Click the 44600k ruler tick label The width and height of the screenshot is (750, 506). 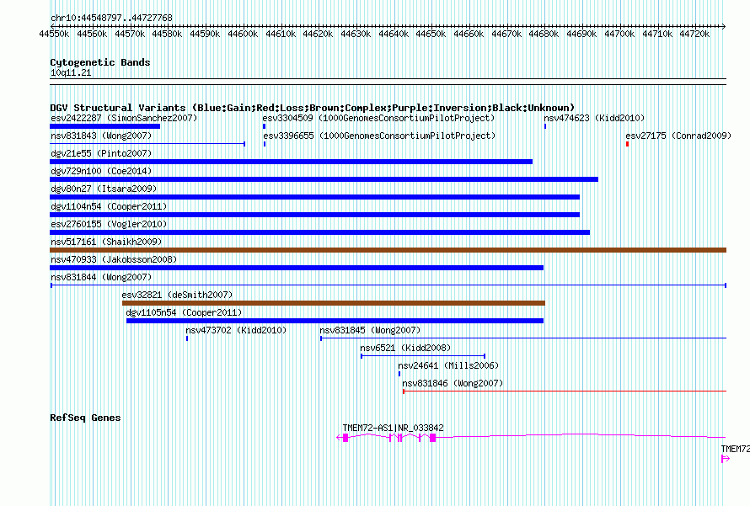pos(243,34)
